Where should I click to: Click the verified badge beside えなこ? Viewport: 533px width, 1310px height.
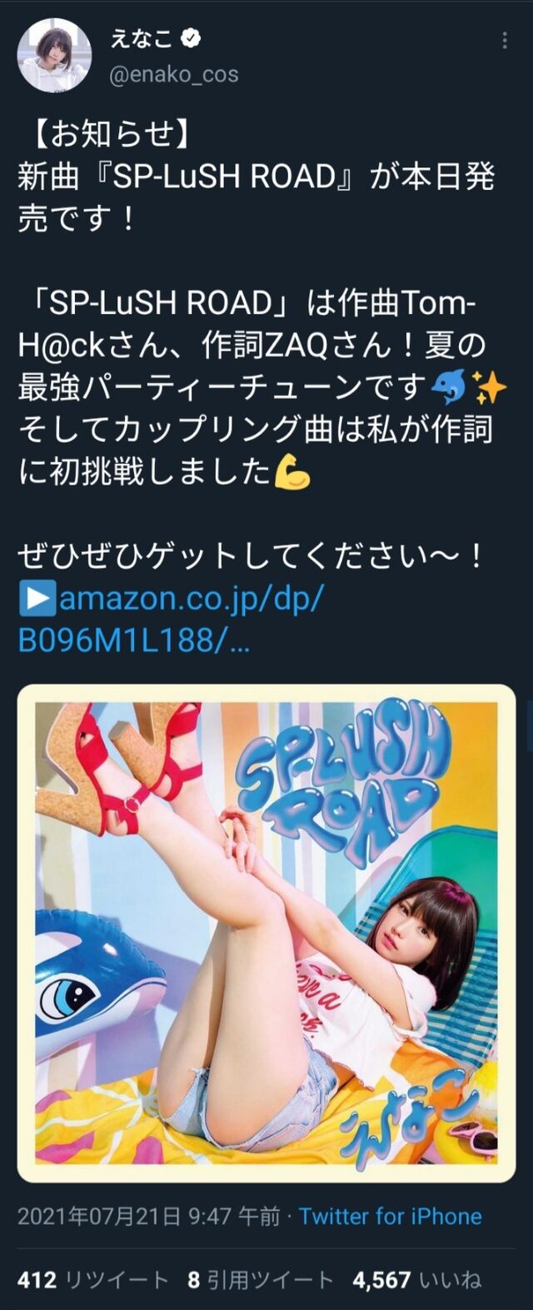coord(192,37)
